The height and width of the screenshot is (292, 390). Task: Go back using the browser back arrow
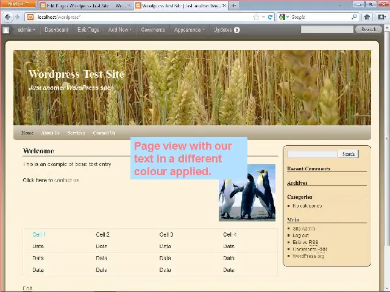7,17
